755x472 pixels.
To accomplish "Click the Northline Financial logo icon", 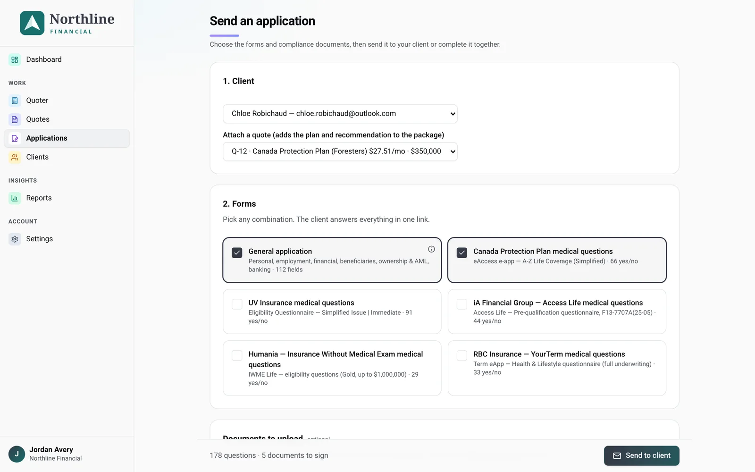I will (32, 23).
